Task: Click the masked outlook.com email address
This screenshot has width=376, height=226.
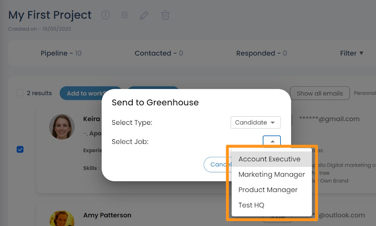Action: [339, 215]
